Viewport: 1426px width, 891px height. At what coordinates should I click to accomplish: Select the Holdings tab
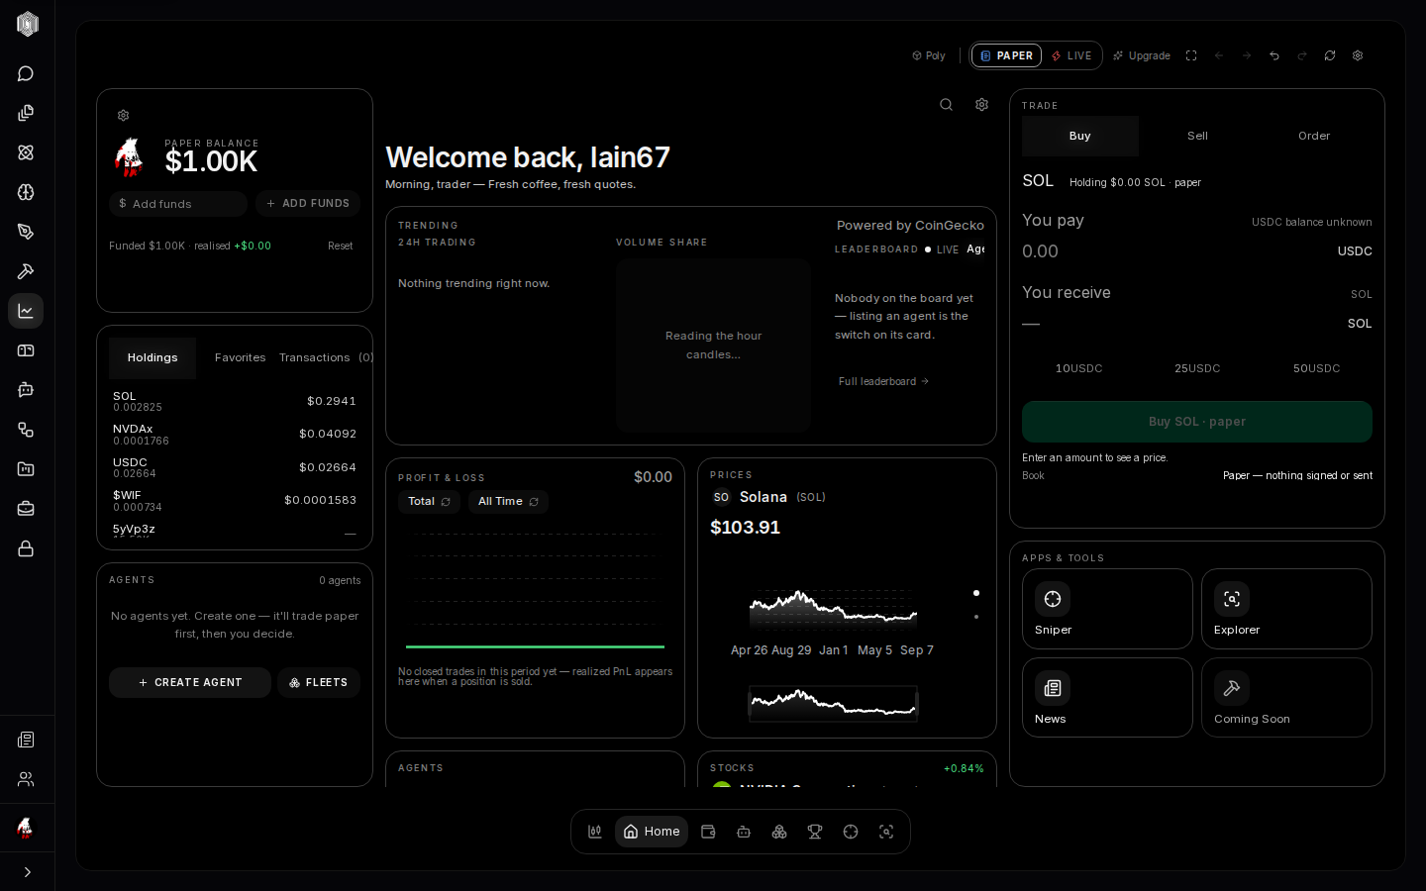click(153, 358)
